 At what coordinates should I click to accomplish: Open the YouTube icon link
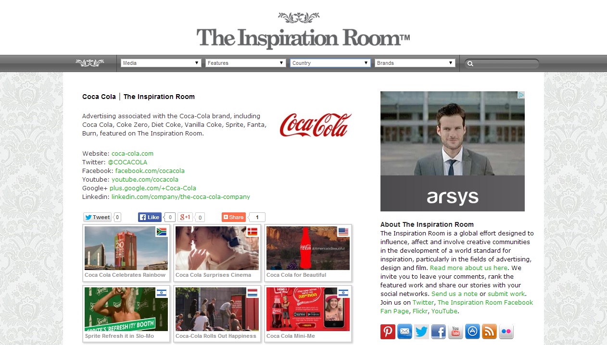[455, 332]
